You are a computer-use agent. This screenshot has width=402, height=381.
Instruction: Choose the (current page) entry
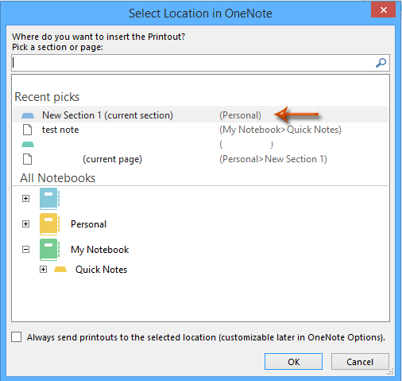click(112, 159)
